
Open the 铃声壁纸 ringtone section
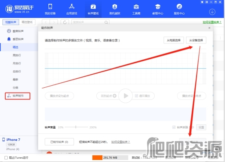pyautogui.click(x=93, y=9)
